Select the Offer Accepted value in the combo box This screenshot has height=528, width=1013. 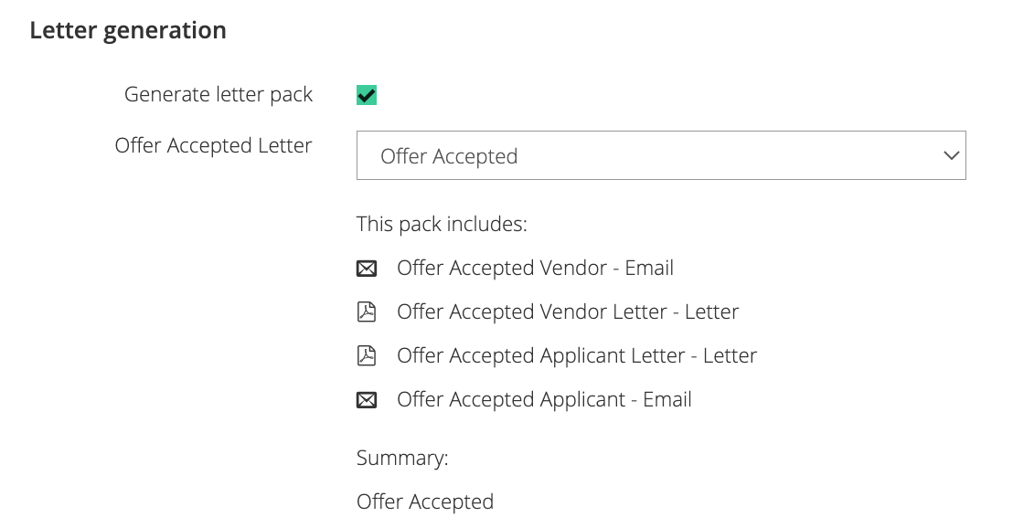tap(449, 156)
